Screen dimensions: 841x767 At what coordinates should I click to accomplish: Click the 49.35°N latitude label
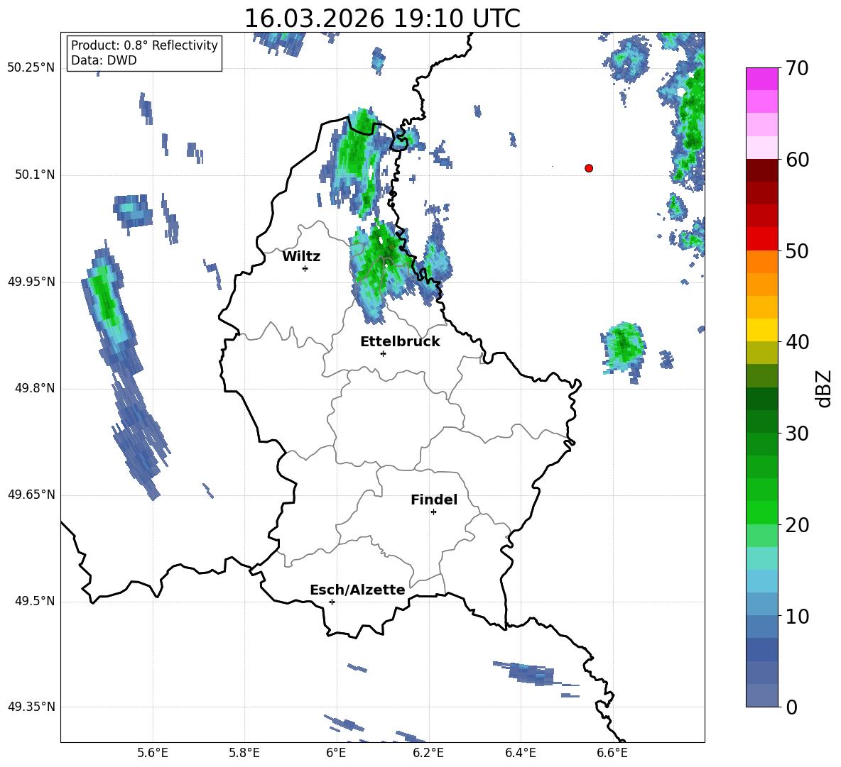point(31,707)
